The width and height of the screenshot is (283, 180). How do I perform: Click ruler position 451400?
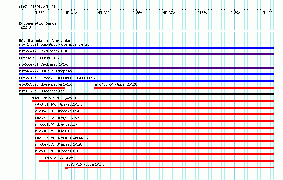point(266,13)
